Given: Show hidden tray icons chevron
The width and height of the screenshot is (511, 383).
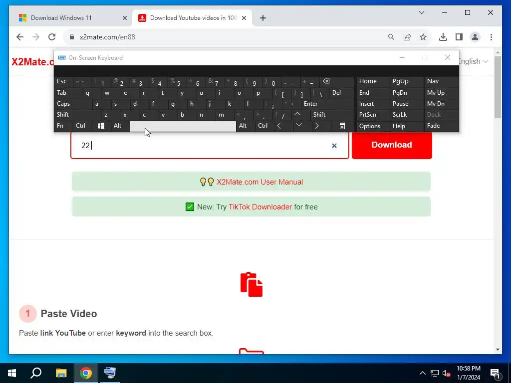Looking at the screenshot, I should click(x=422, y=373).
